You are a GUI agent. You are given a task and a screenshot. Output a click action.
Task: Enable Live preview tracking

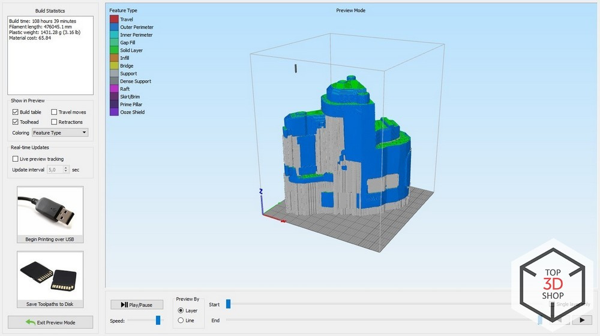coord(16,159)
